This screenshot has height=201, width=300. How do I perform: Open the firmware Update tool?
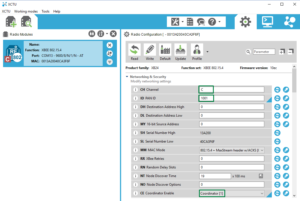click(181, 52)
